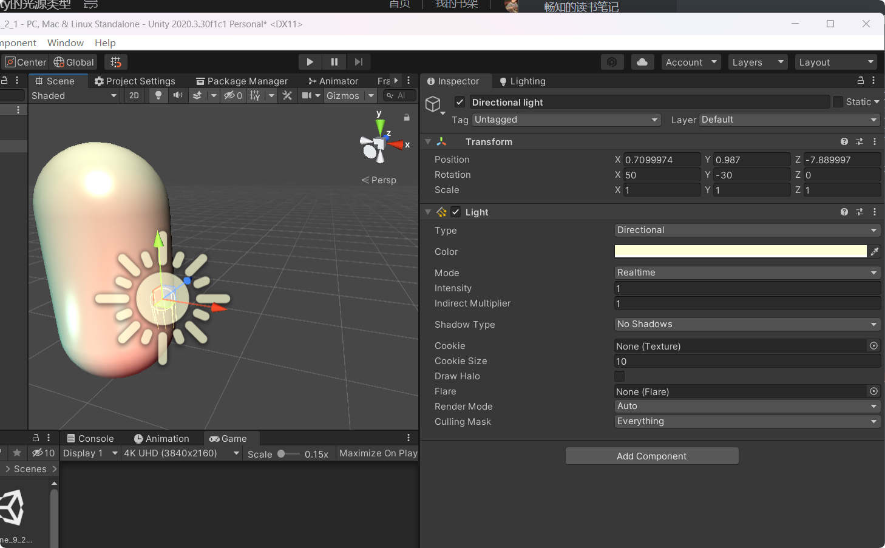Open Light preset icon
Viewport: 885px width, 548px height.
tap(860, 212)
